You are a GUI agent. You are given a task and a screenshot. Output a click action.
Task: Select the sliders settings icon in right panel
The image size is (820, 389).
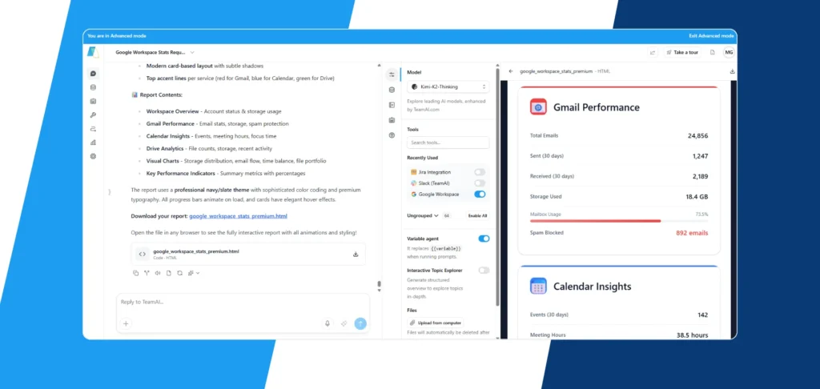click(392, 74)
